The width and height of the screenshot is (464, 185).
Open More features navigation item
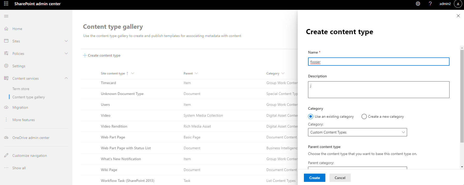tap(24, 120)
